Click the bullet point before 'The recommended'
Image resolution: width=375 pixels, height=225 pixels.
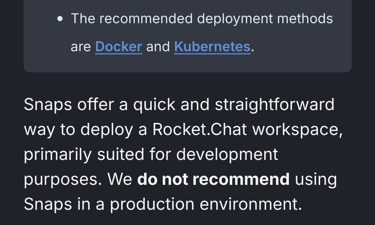(x=60, y=19)
